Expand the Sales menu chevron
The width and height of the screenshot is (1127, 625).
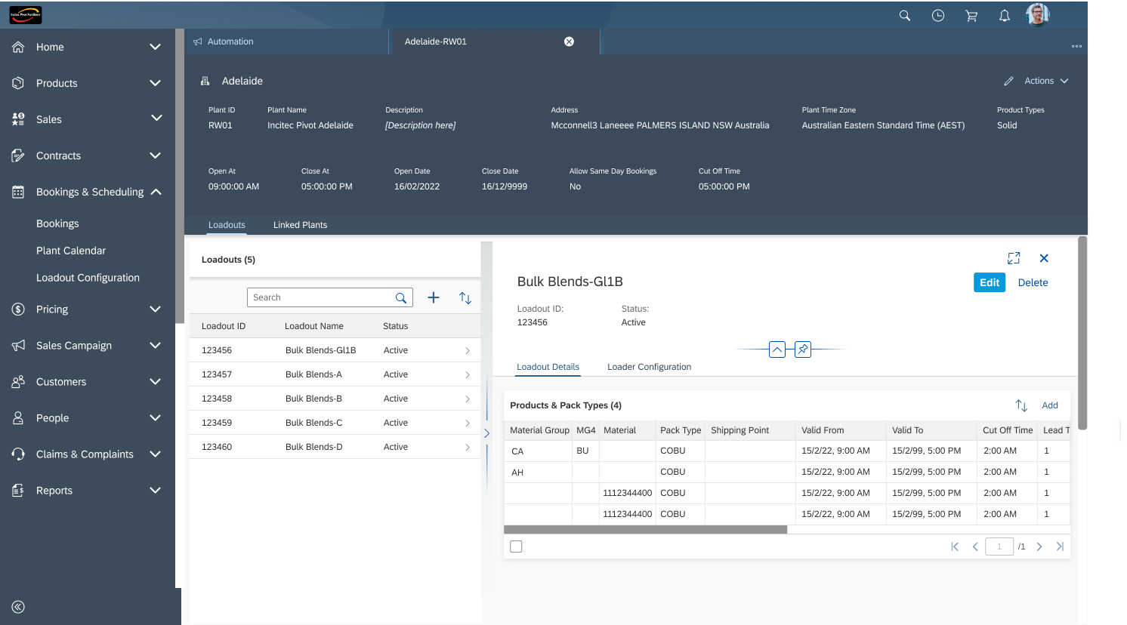click(x=156, y=118)
